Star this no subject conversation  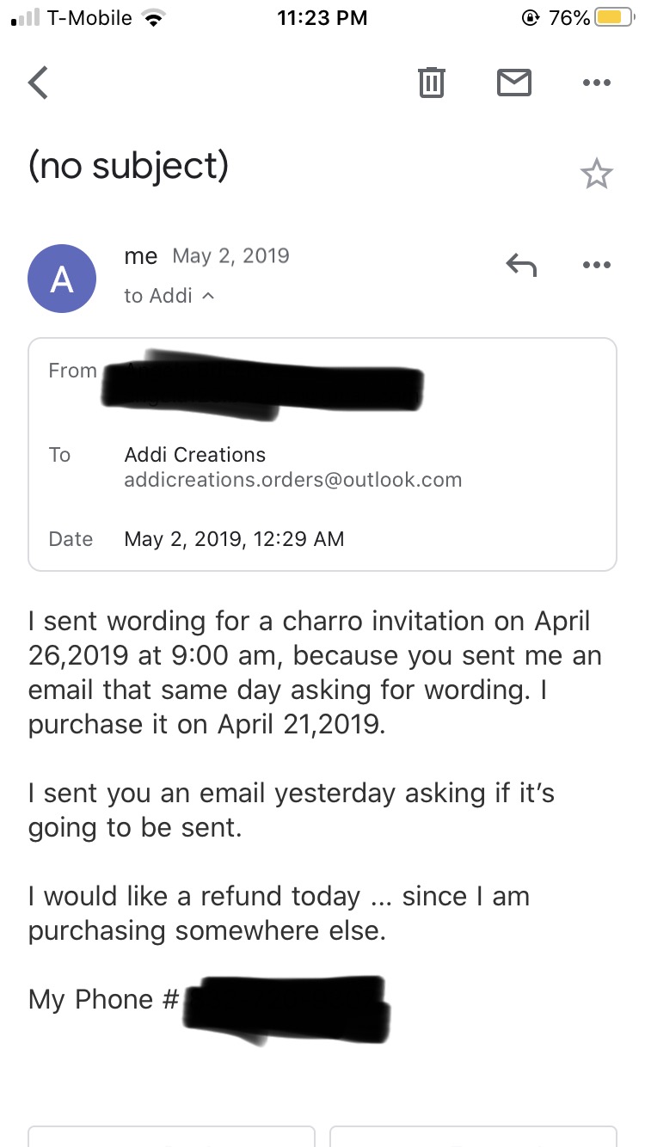596,175
